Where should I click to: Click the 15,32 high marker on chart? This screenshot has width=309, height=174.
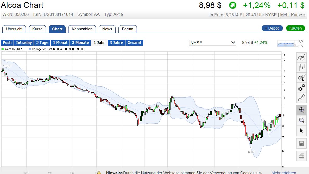[7, 66]
